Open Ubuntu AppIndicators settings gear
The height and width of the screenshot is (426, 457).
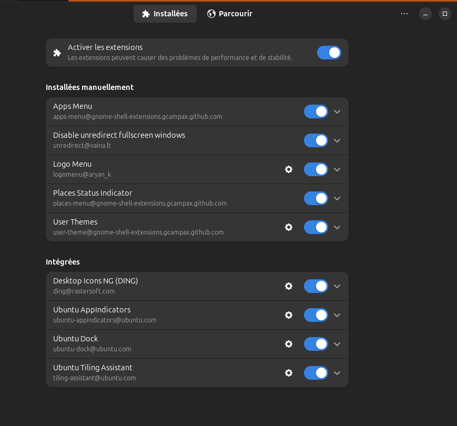click(x=289, y=315)
